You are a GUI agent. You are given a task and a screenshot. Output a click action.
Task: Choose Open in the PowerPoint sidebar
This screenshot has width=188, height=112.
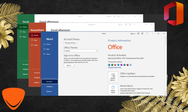pyautogui.click(x=35, y=45)
